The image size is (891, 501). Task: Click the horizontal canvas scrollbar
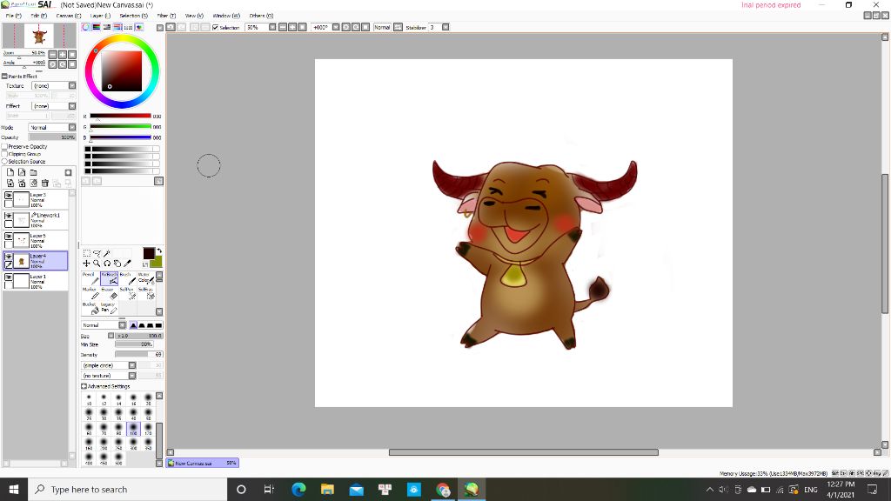click(523, 452)
